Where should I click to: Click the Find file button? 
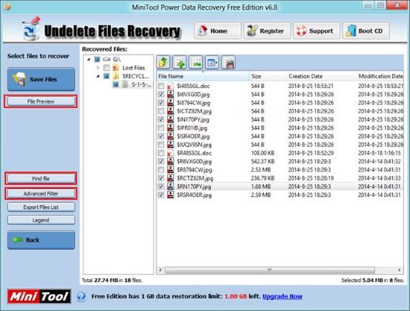pyautogui.click(x=41, y=179)
